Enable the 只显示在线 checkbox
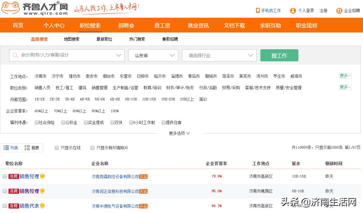Image resolution: width=363 pixels, height=213 pixels. click(56, 148)
